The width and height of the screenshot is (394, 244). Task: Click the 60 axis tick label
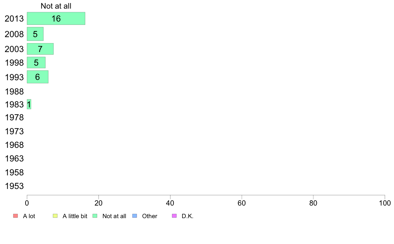[x=242, y=203]
